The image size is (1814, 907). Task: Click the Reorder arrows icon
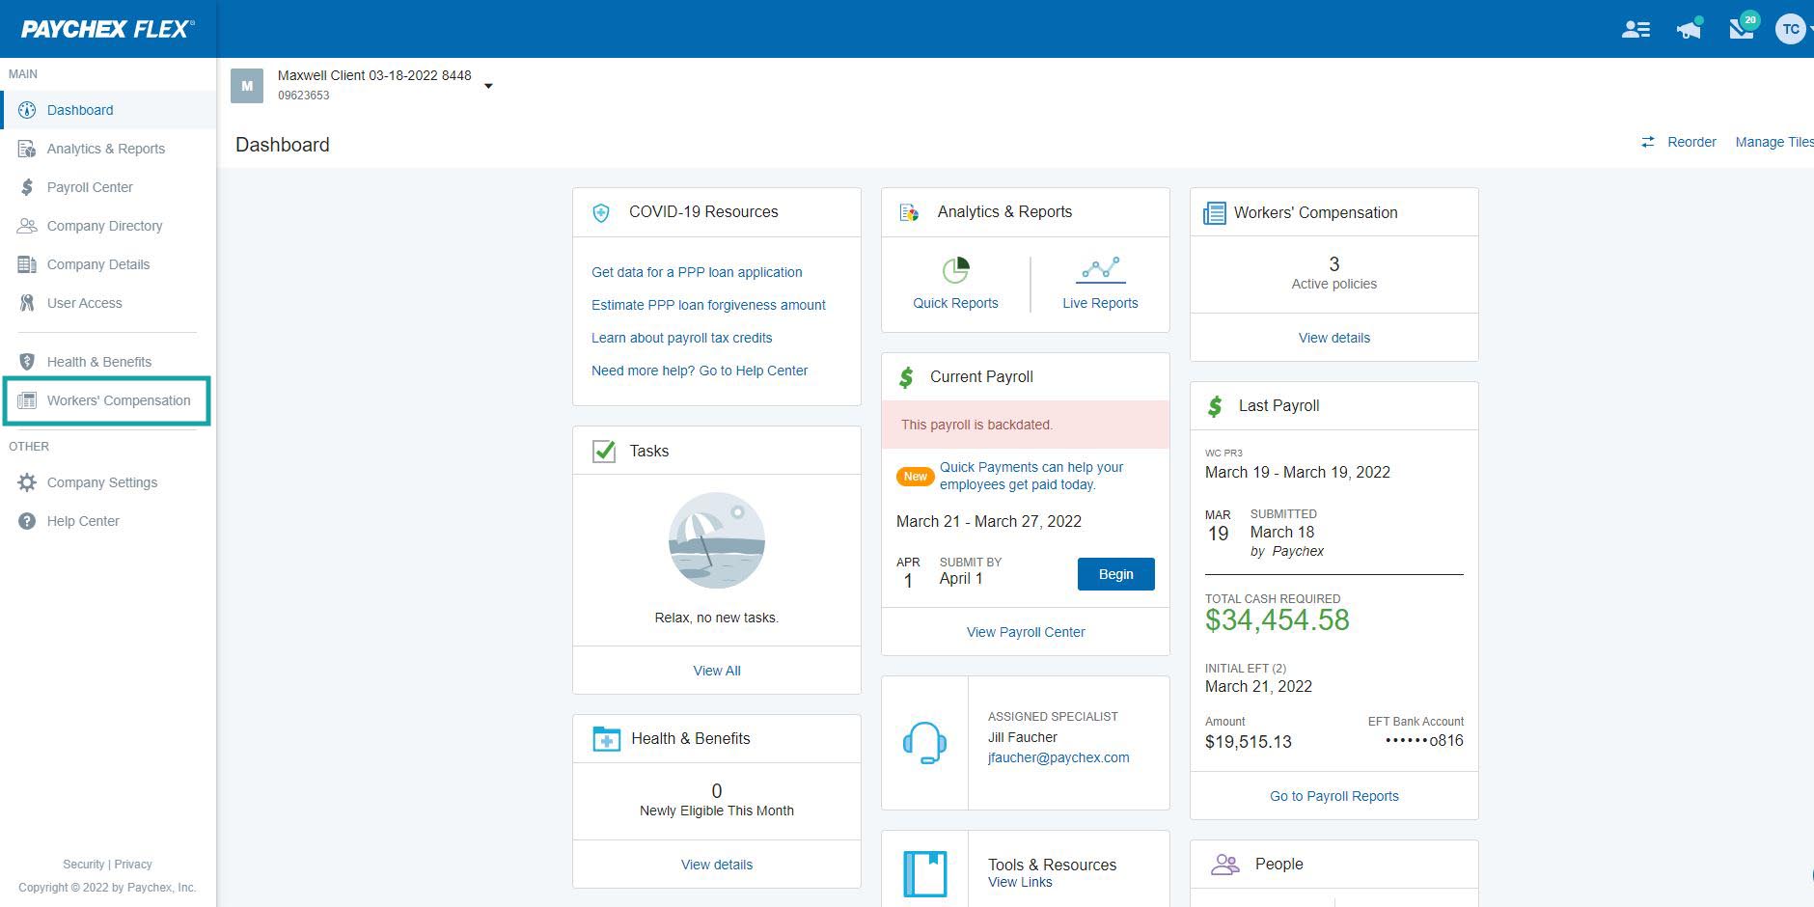coord(1647,142)
